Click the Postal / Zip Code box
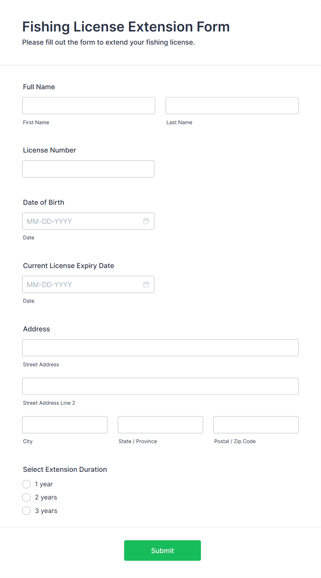The height and width of the screenshot is (578, 321). click(256, 425)
